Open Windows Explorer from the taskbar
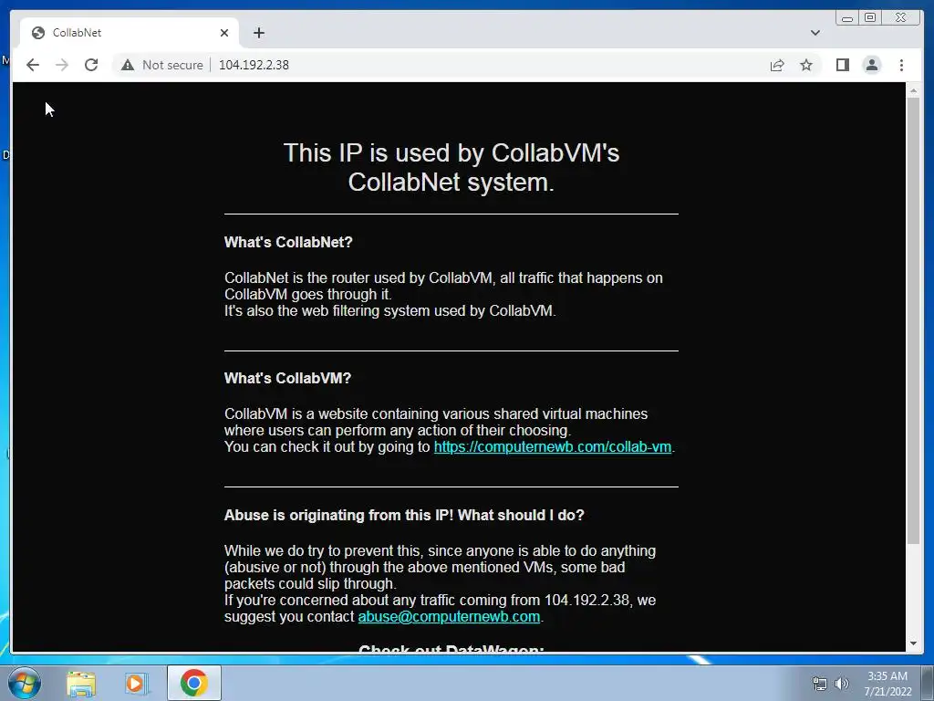Image resolution: width=934 pixels, height=701 pixels. point(81,683)
